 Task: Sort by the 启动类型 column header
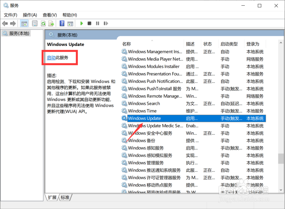coord(229,44)
